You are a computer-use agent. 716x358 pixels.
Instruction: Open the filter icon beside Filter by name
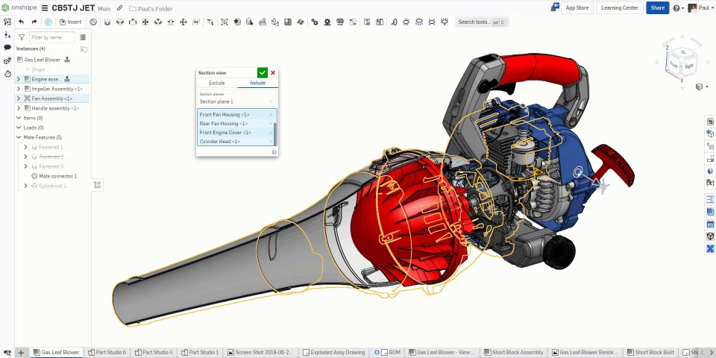coord(22,37)
